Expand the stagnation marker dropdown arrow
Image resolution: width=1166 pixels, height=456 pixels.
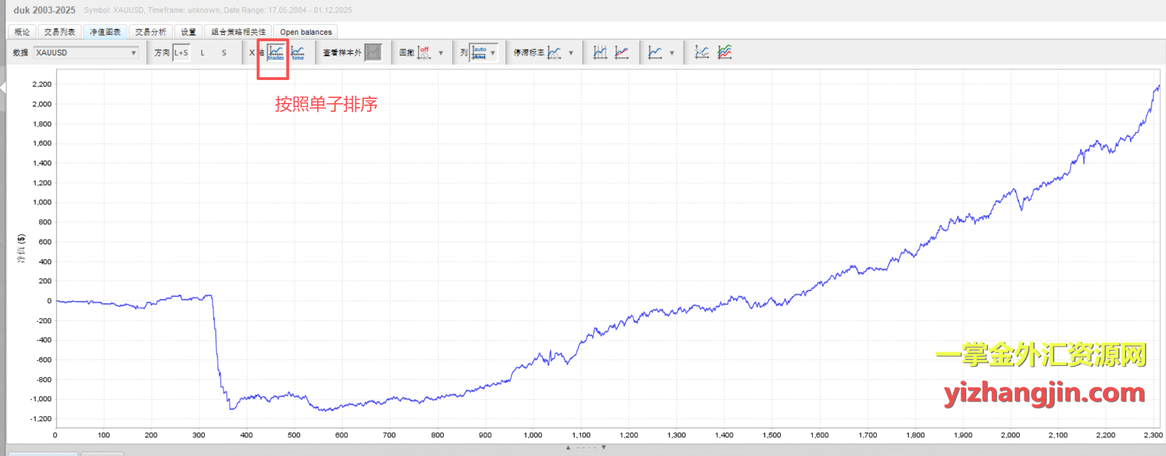[x=571, y=53]
